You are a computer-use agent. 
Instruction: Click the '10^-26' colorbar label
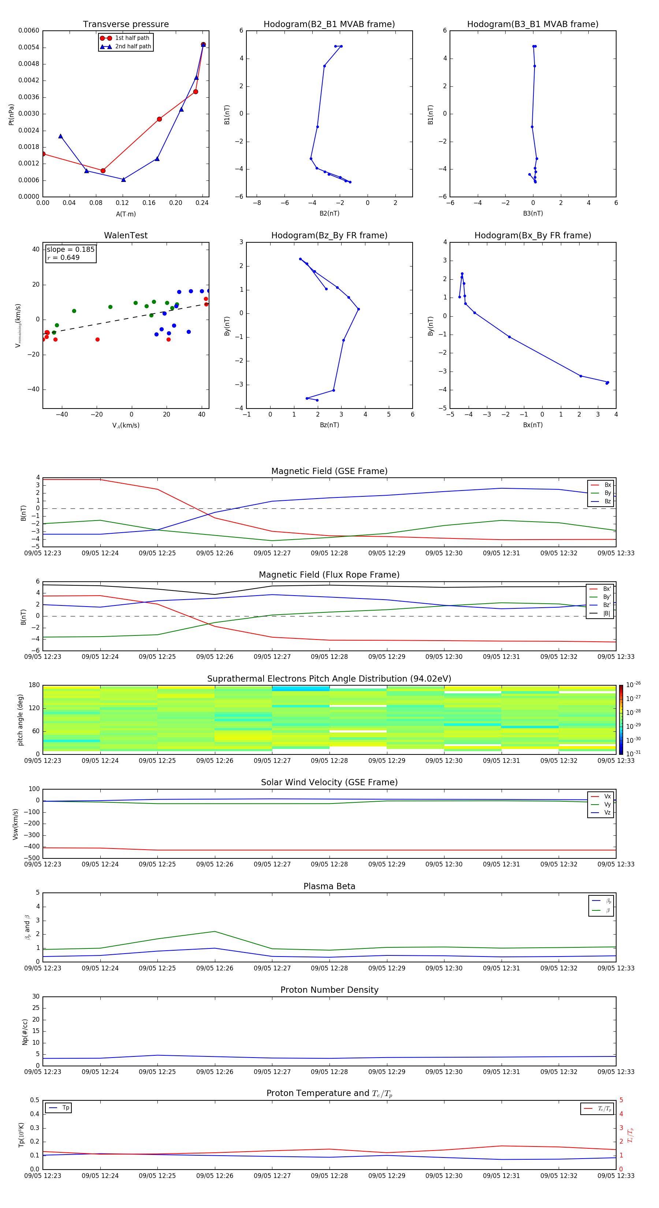click(x=633, y=685)
